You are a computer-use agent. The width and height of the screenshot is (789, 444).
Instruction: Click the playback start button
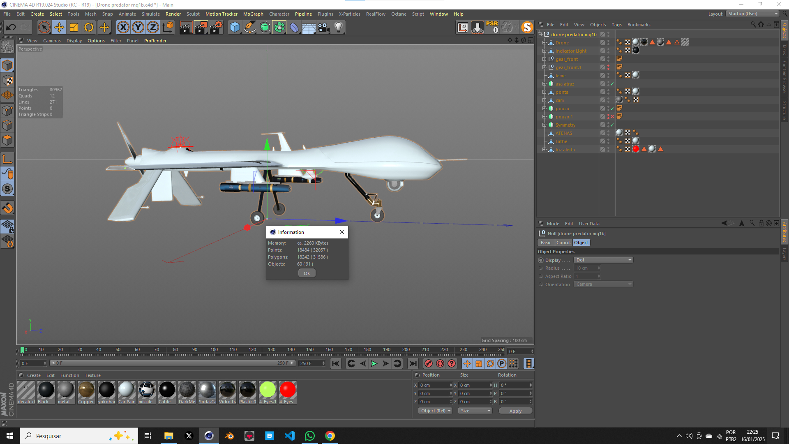(374, 364)
